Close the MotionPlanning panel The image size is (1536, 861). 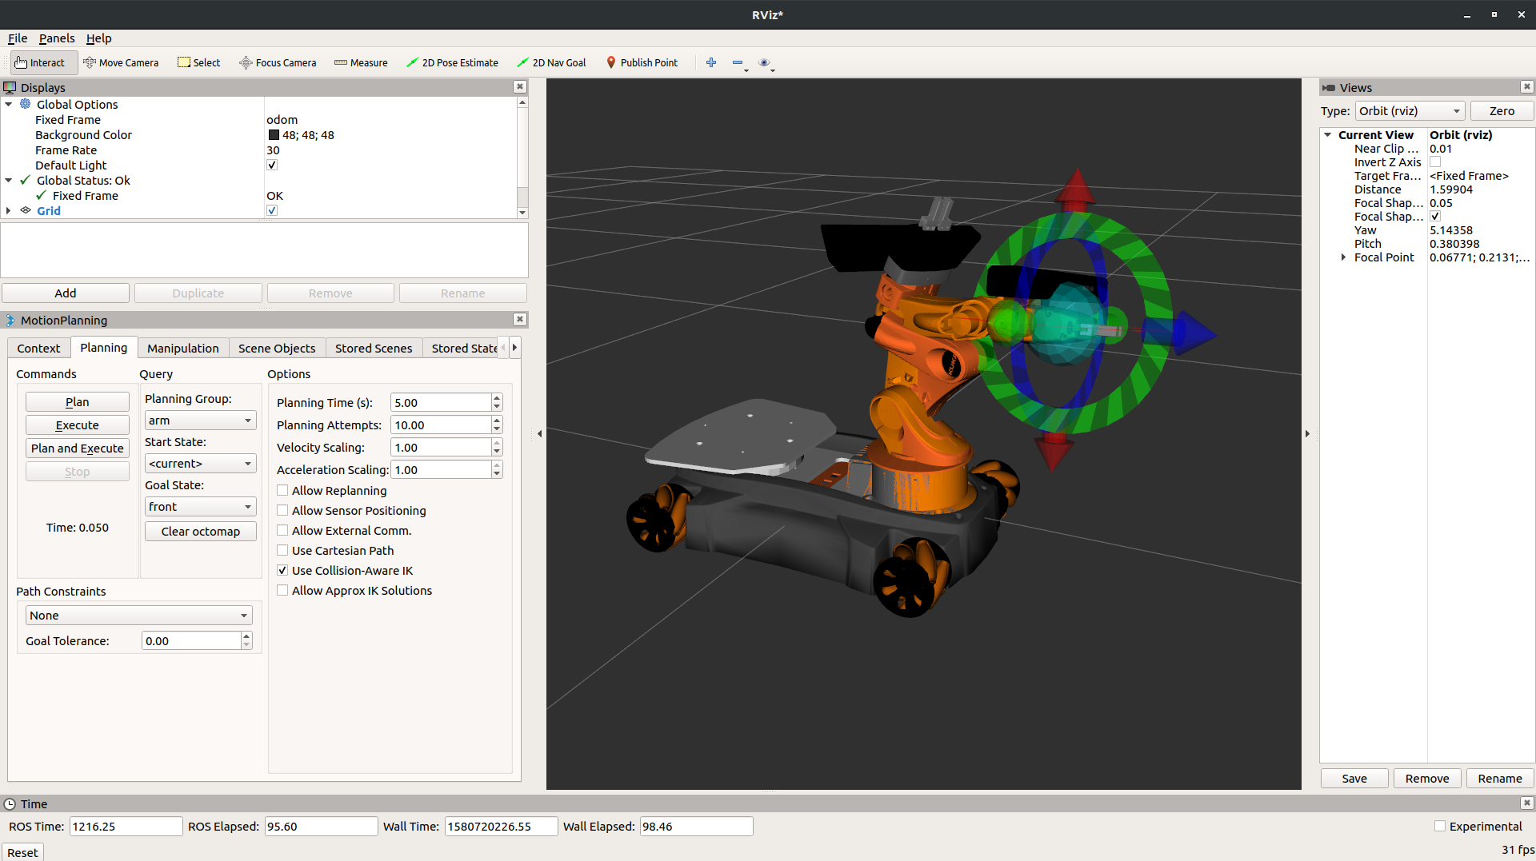(520, 319)
